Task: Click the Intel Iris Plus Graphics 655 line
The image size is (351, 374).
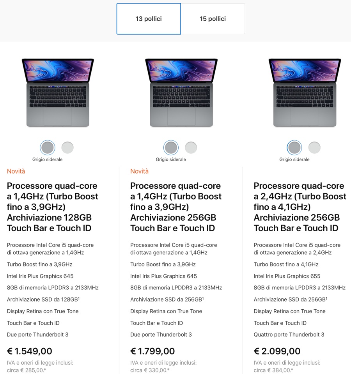Action: click(287, 276)
